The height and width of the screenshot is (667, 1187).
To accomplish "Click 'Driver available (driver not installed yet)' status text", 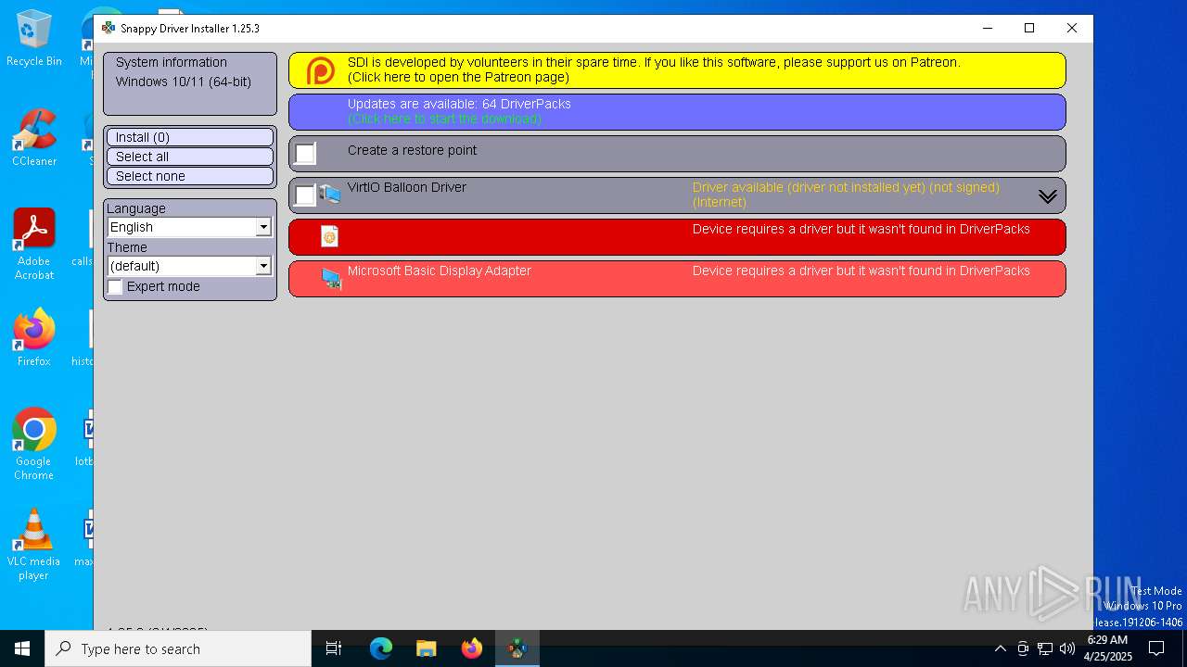I will (x=846, y=195).
